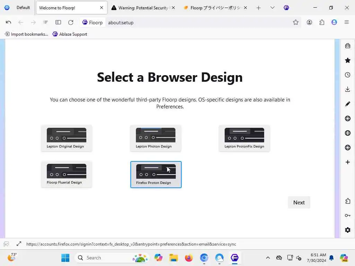
Task: Open the second globe web panel
Action: [347, 133]
